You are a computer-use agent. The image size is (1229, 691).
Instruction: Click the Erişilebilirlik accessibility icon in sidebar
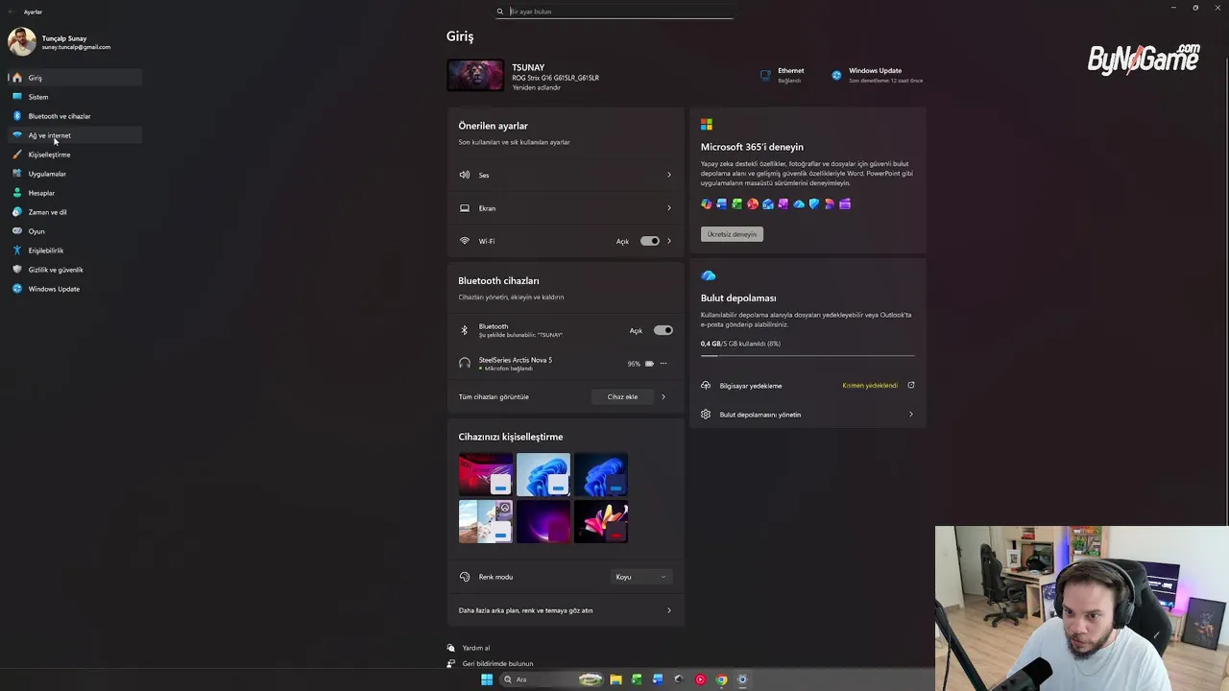(17, 250)
